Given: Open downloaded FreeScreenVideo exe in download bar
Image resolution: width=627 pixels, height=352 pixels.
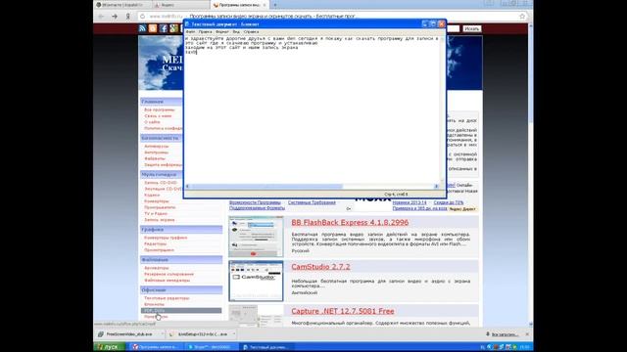Looking at the screenshot, I should coord(127,334).
